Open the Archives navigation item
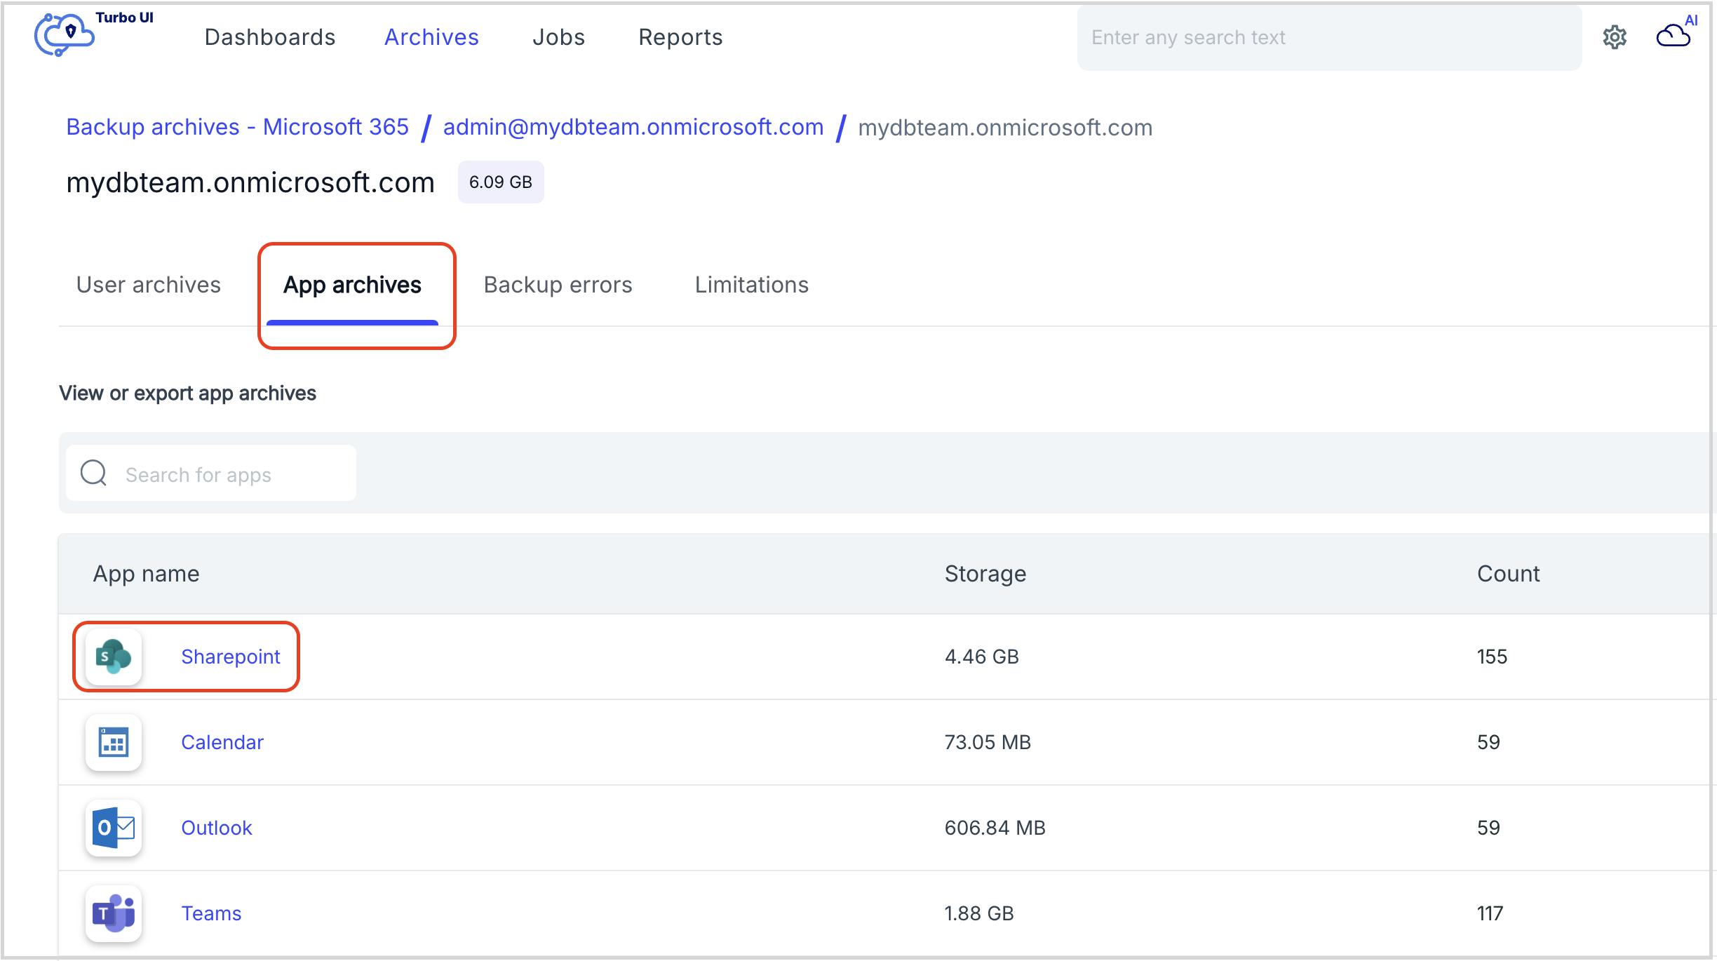Screen dimensions: 1717x961 click(x=432, y=37)
